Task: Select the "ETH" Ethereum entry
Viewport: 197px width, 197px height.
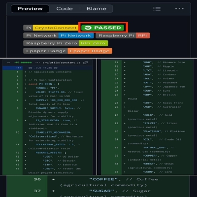Action: click(60, 164)
